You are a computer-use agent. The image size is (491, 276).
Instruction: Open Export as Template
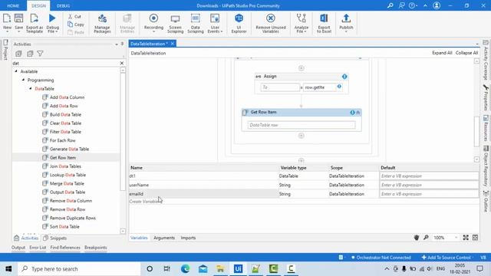[x=34, y=23]
